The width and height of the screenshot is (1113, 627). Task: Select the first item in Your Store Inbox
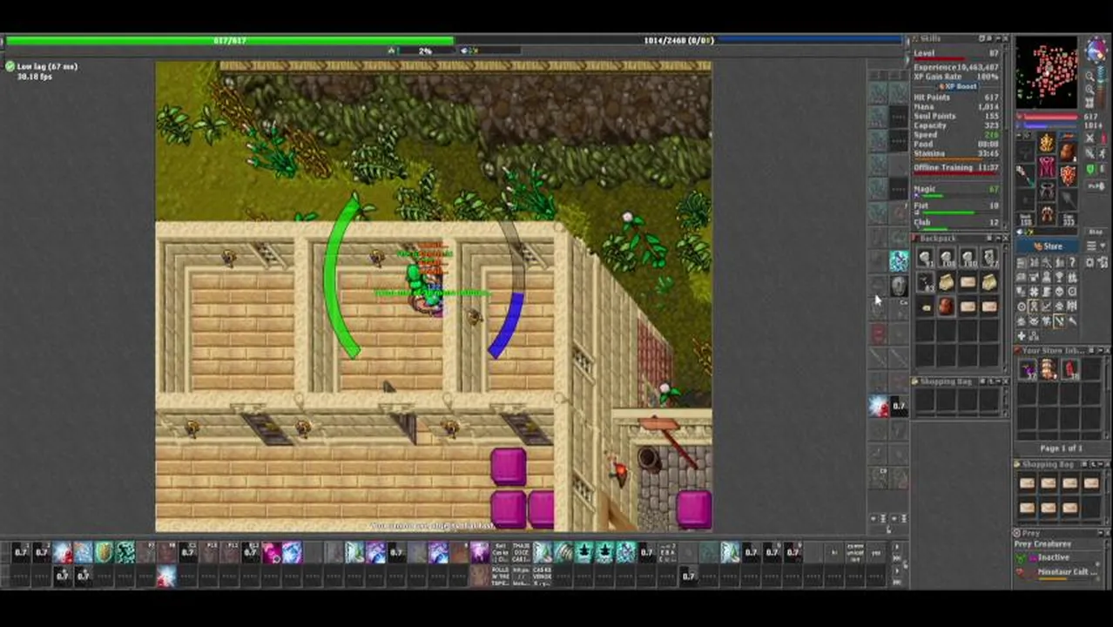(x=1028, y=369)
